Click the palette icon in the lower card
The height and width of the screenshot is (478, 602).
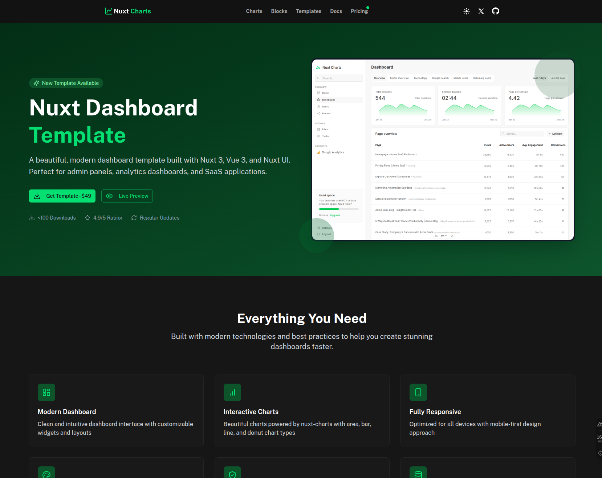click(x=46, y=474)
